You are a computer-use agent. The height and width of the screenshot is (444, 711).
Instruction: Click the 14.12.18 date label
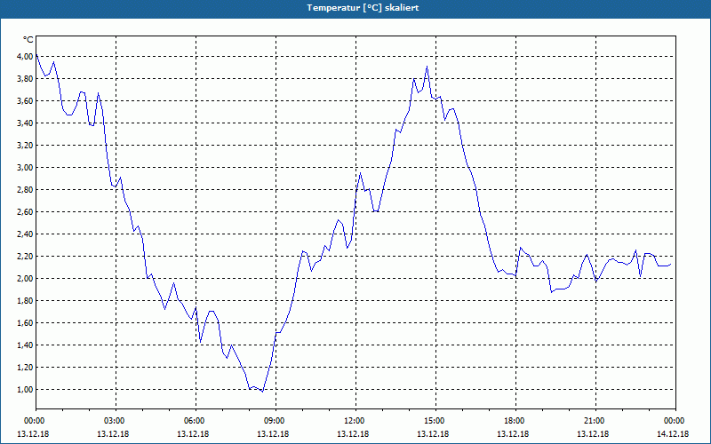[x=673, y=434]
